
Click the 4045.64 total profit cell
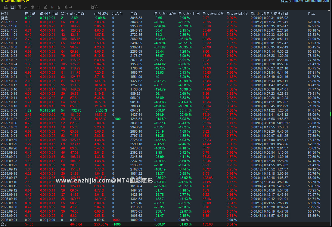pyautogui.click(x=76, y=225)
